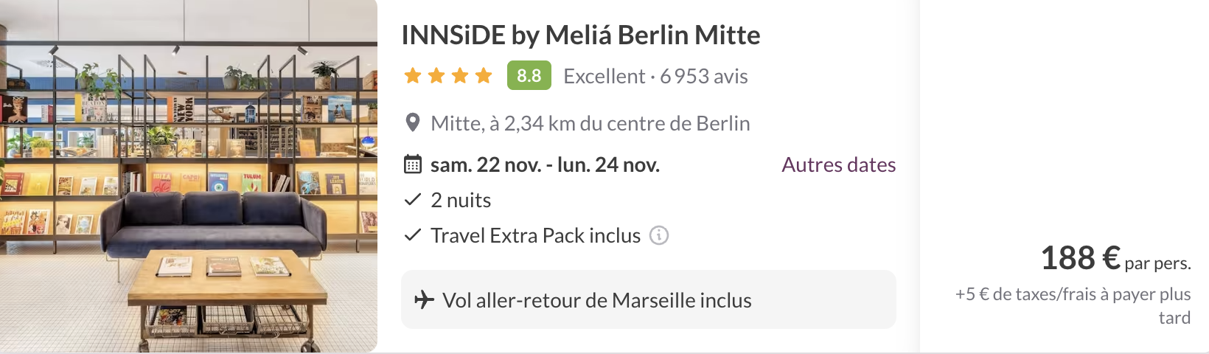Click the green 8.8 score badge
1209x354 pixels.
tap(529, 75)
